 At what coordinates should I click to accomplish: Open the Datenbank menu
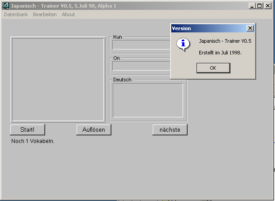(x=16, y=14)
